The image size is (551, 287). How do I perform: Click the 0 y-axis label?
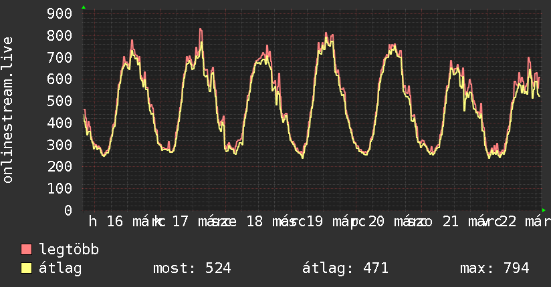68,210
